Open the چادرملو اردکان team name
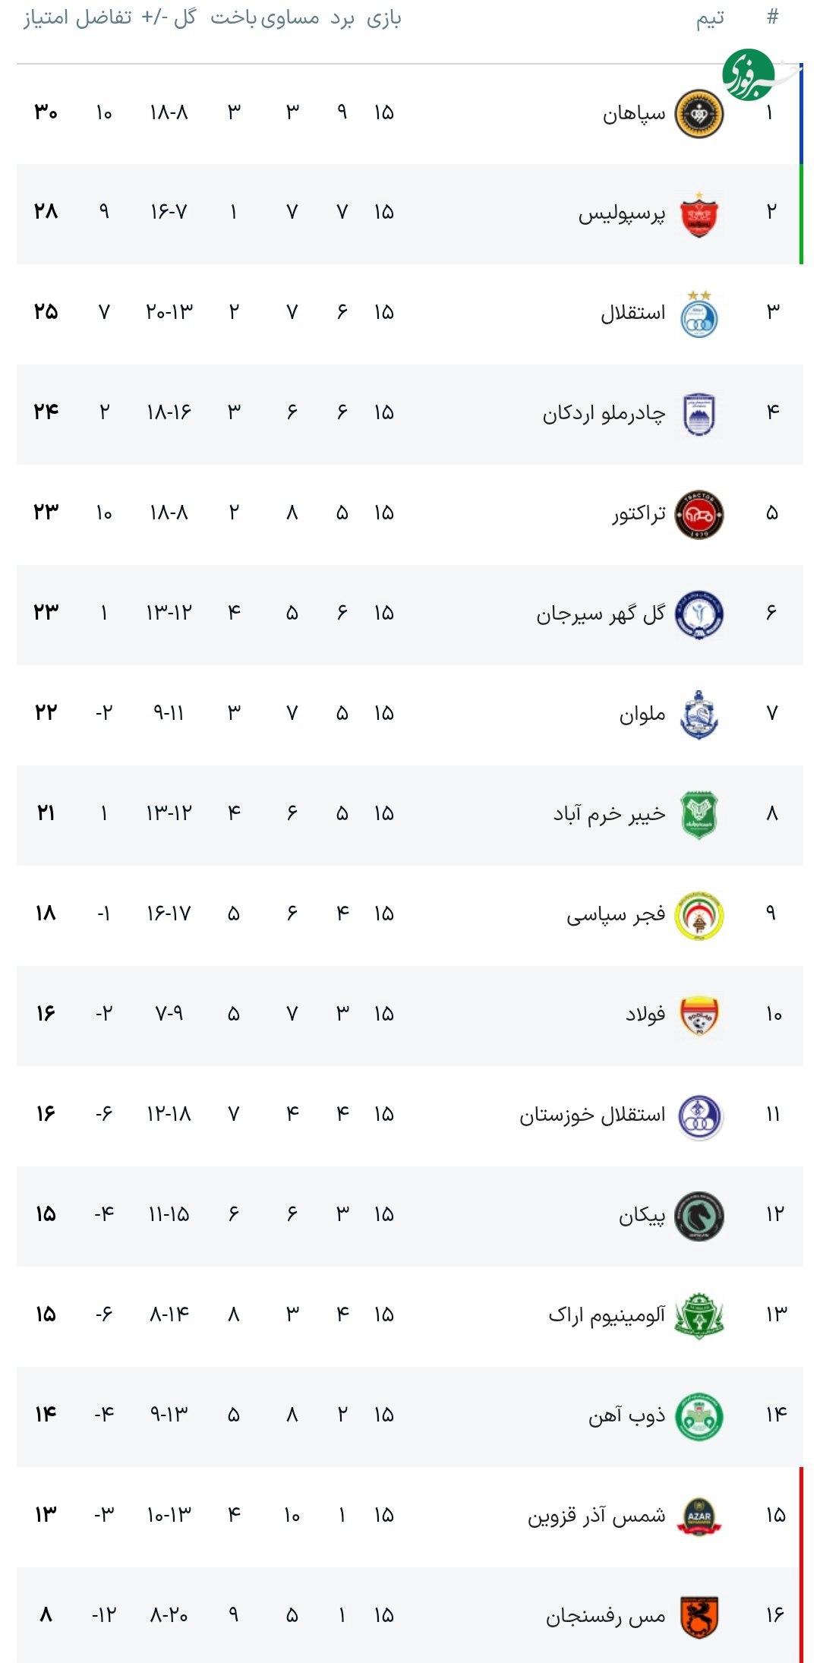820x1663 pixels. (x=604, y=414)
